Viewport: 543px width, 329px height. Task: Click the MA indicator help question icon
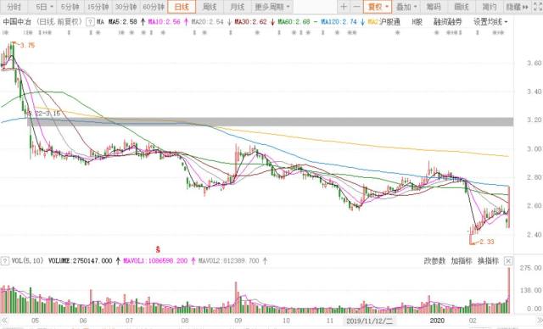(90, 22)
